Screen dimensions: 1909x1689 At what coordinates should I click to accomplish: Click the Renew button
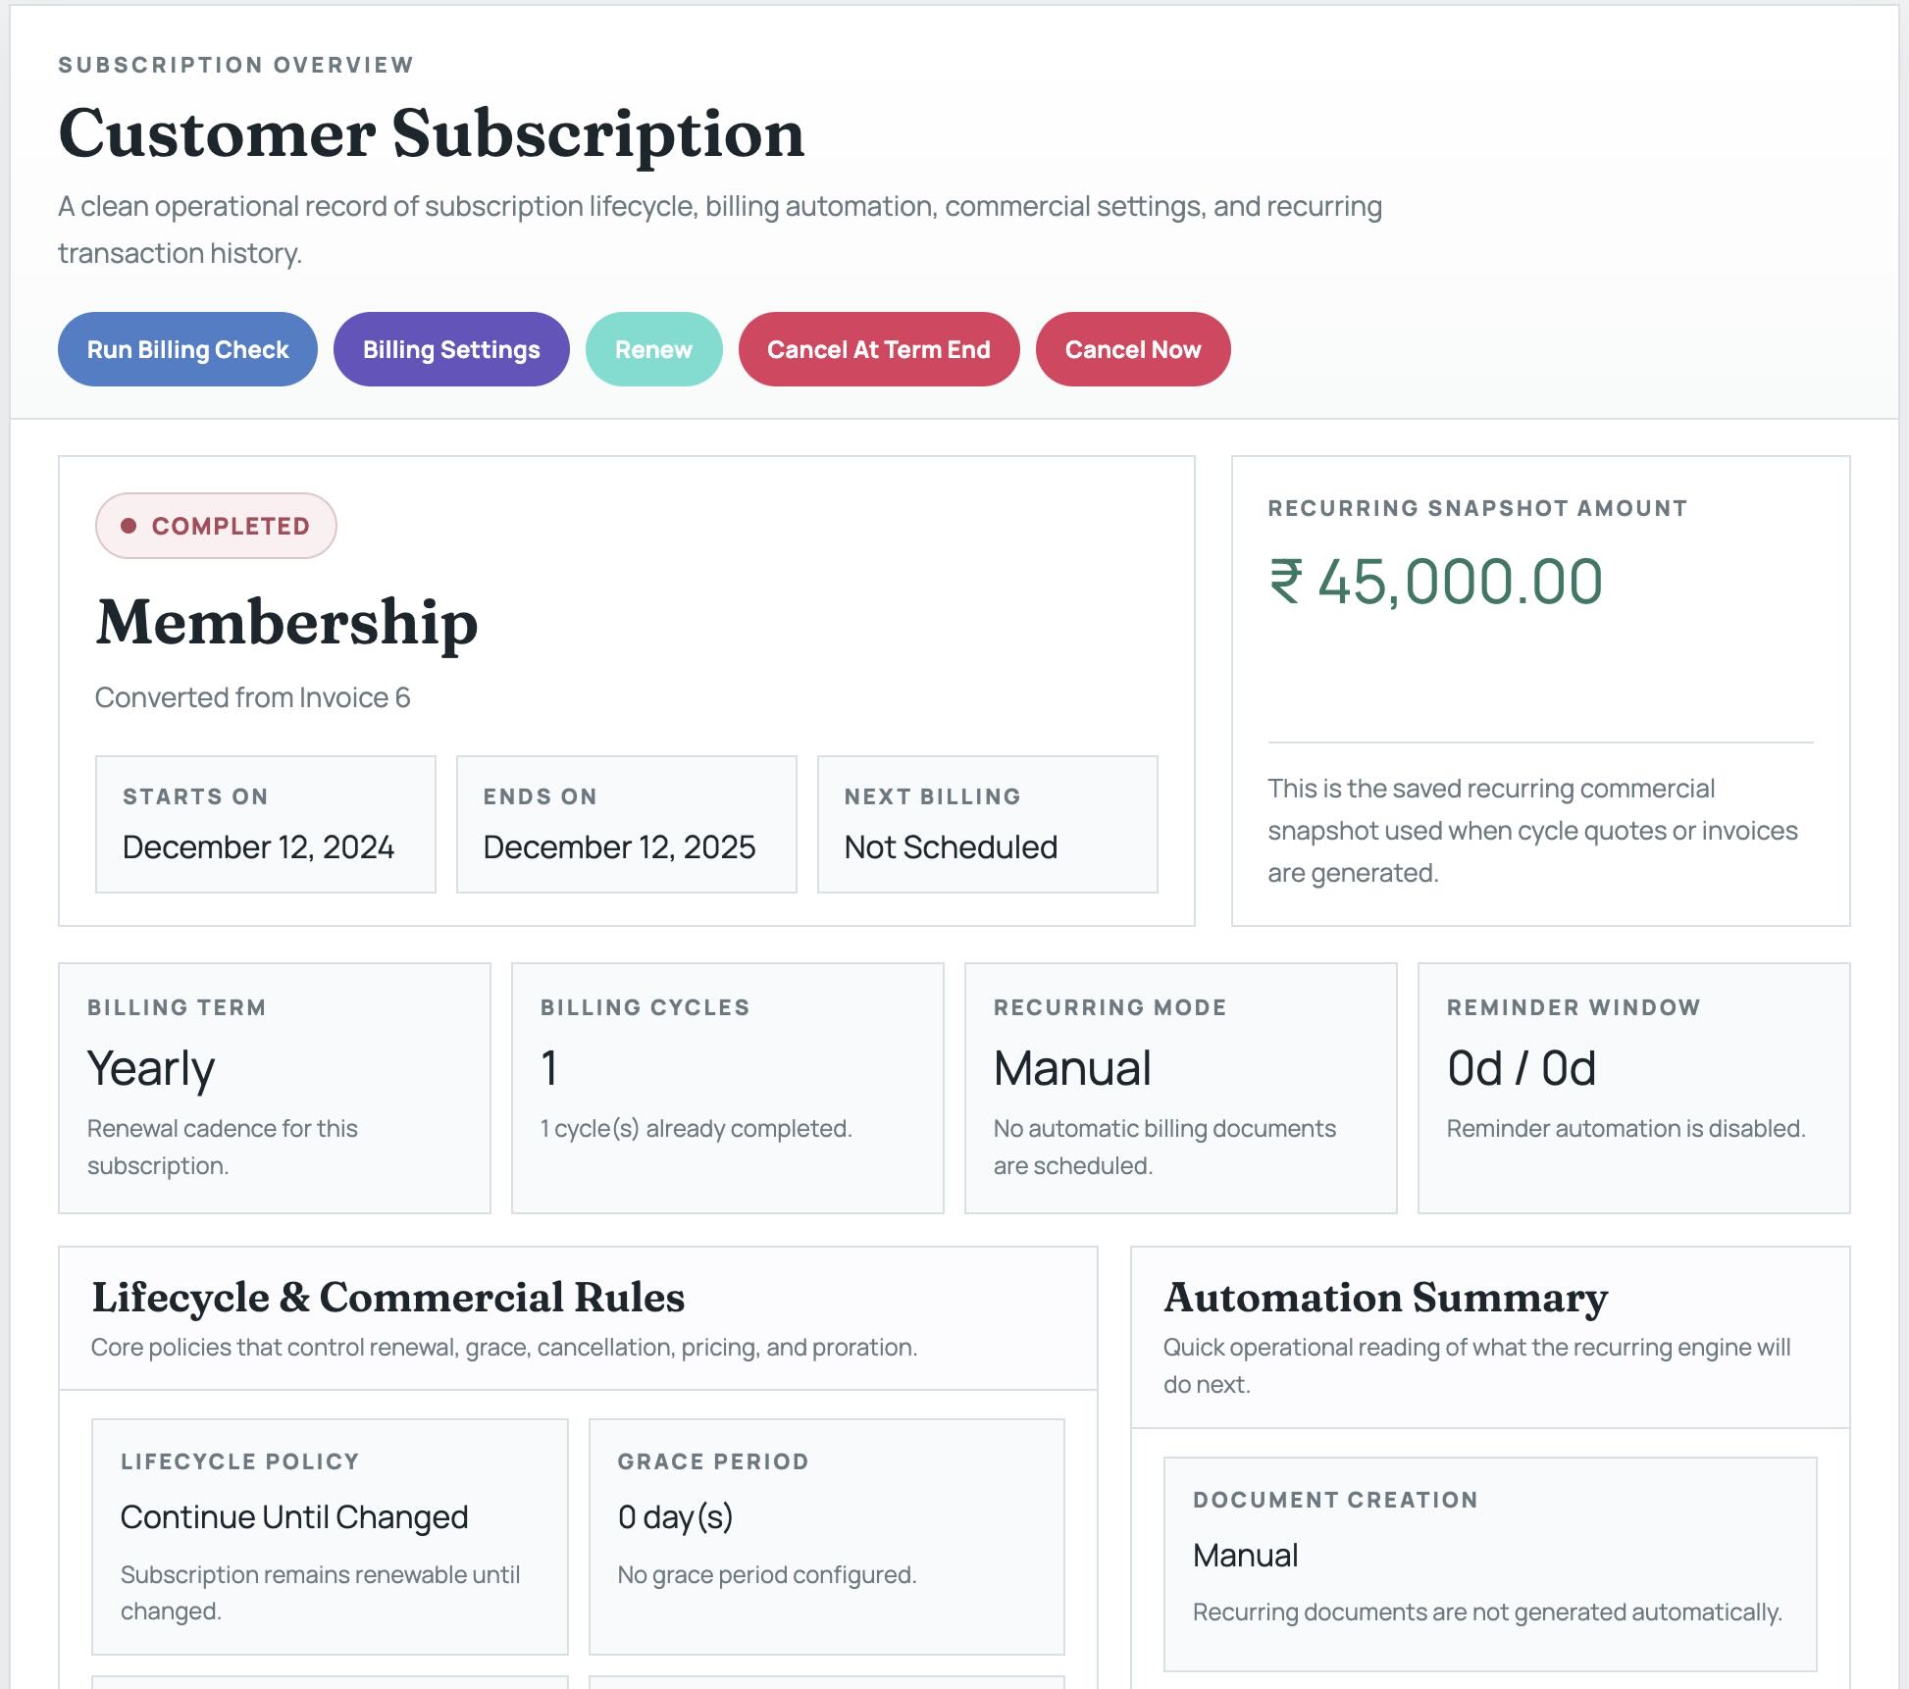(653, 349)
